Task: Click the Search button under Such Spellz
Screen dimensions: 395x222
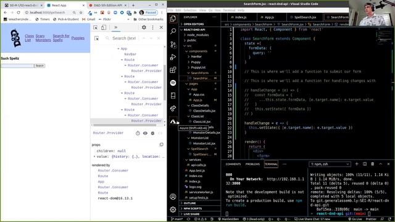Action: pyautogui.click(x=39, y=66)
